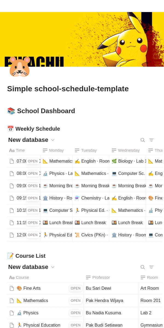The image size is (164, 328).
Task: Expand the Course List New database dropdown
Action: tap(53, 267)
